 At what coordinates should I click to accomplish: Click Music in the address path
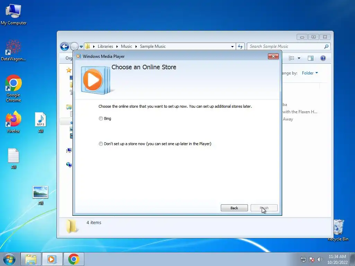tap(126, 46)
